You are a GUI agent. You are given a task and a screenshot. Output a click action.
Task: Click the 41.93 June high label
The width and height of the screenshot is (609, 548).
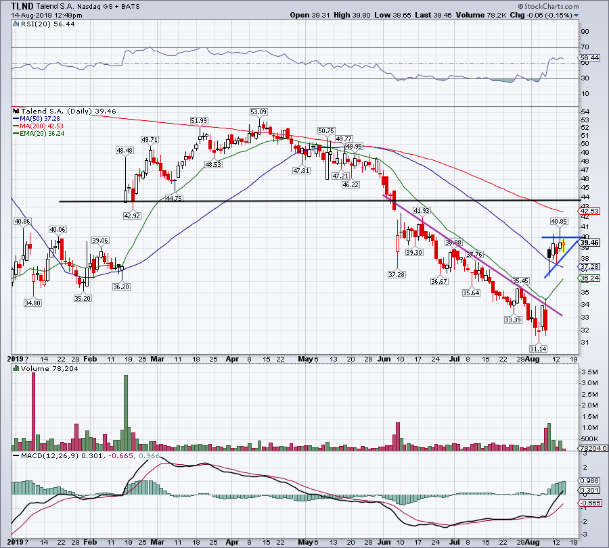point(422,211)
